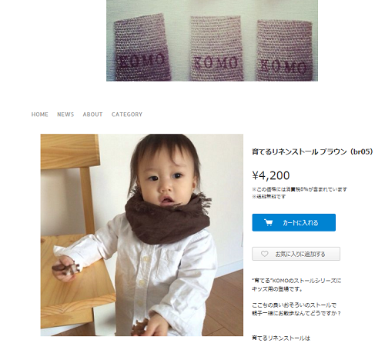
Task: Select the consumption tax 8% note
Action: click(300, 189)
